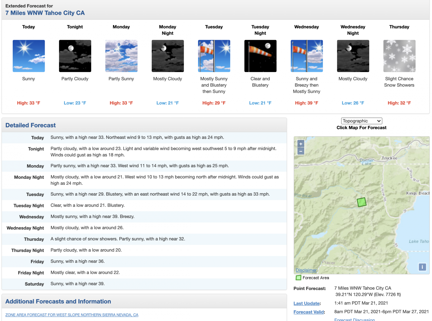Click the Thursday Night detailed forecast row
The width and height of the screenshot is (432, 321).
tap(144, 250)
